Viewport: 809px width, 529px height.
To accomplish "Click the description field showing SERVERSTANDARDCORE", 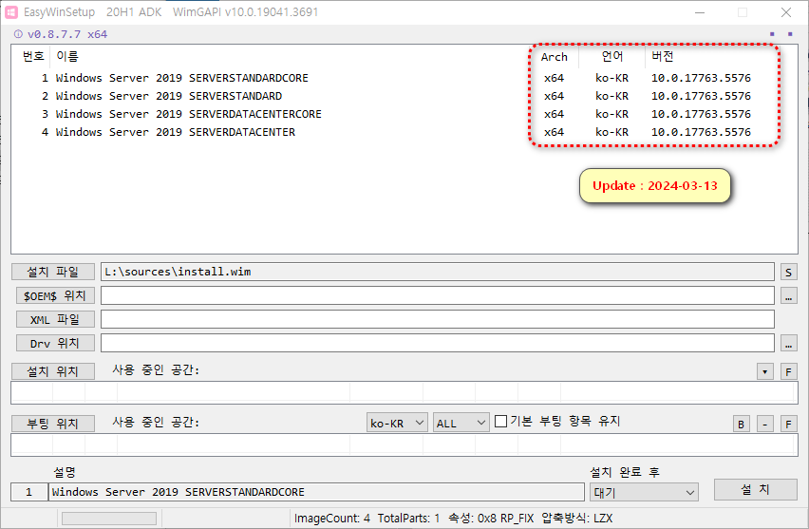I will coord(316,492).
